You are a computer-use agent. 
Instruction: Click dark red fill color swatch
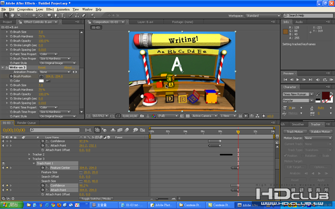(x=326, y=95)
